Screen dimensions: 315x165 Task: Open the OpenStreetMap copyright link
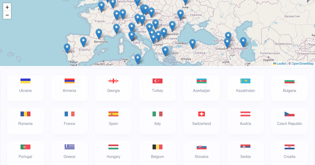pyautogui.click(x=302, y=64)
